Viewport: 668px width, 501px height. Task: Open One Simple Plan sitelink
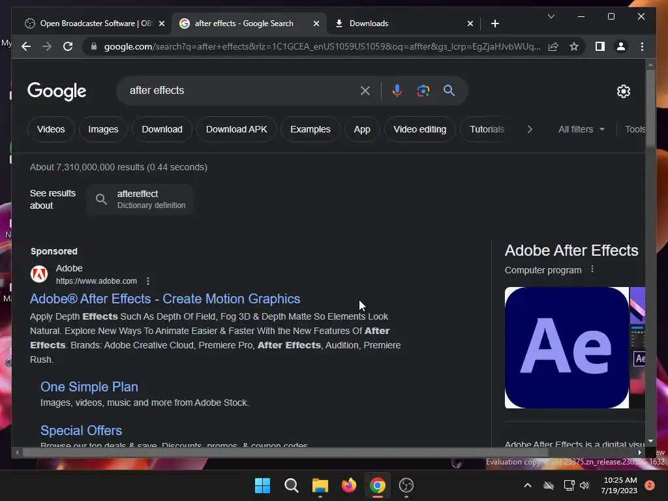point(89,387)
